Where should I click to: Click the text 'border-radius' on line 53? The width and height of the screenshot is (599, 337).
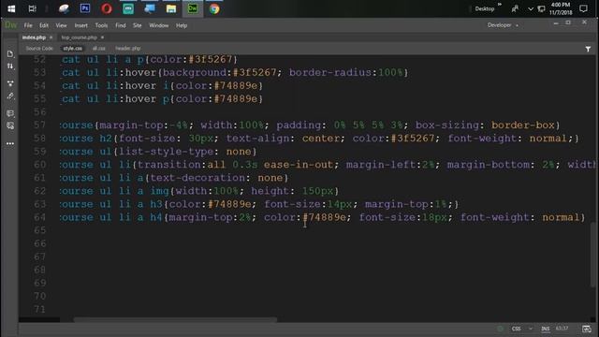[x=330, y=73]
